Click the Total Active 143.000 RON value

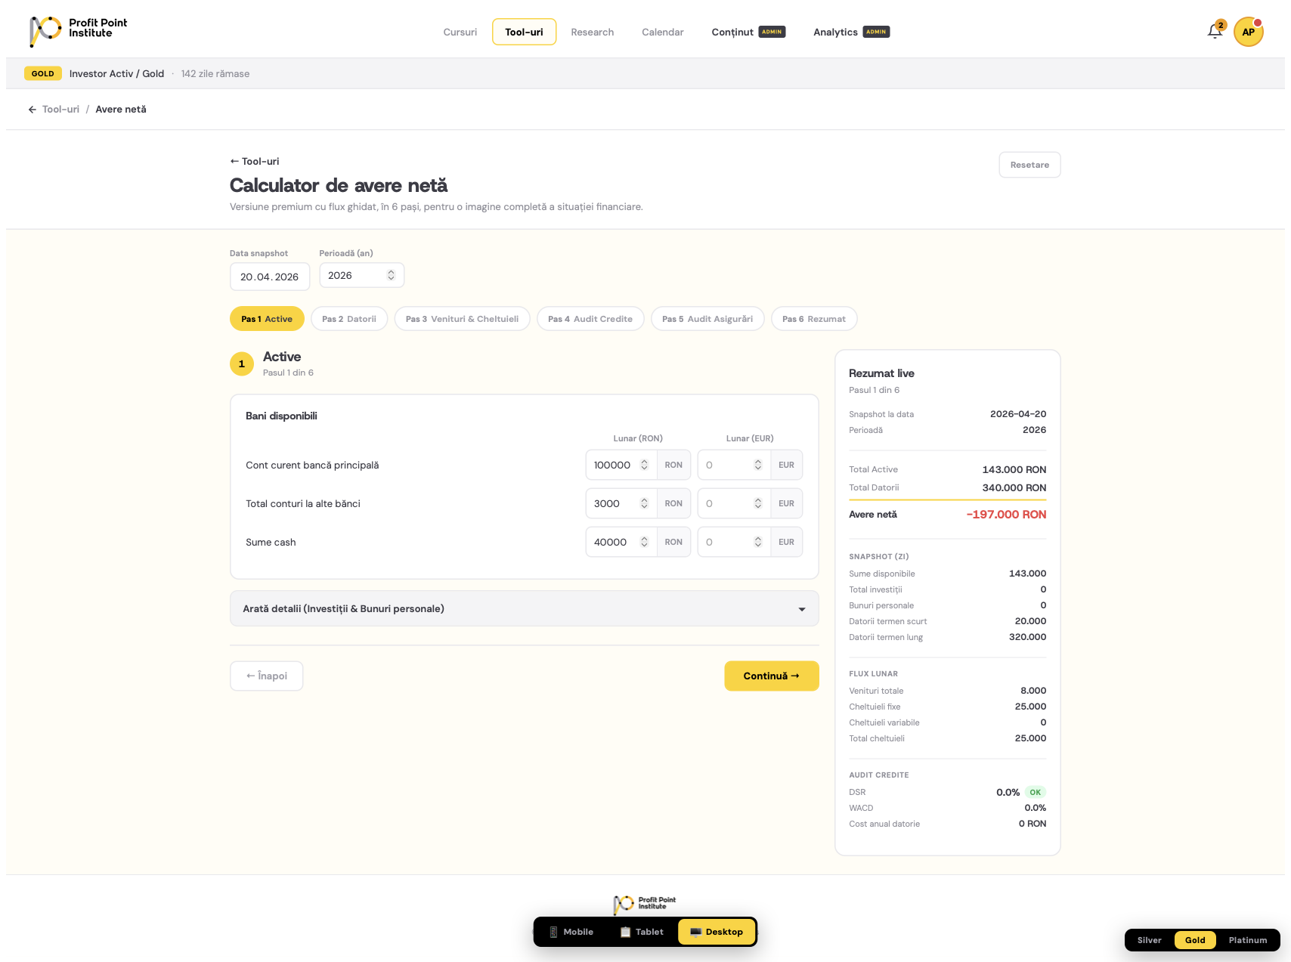1014,469
